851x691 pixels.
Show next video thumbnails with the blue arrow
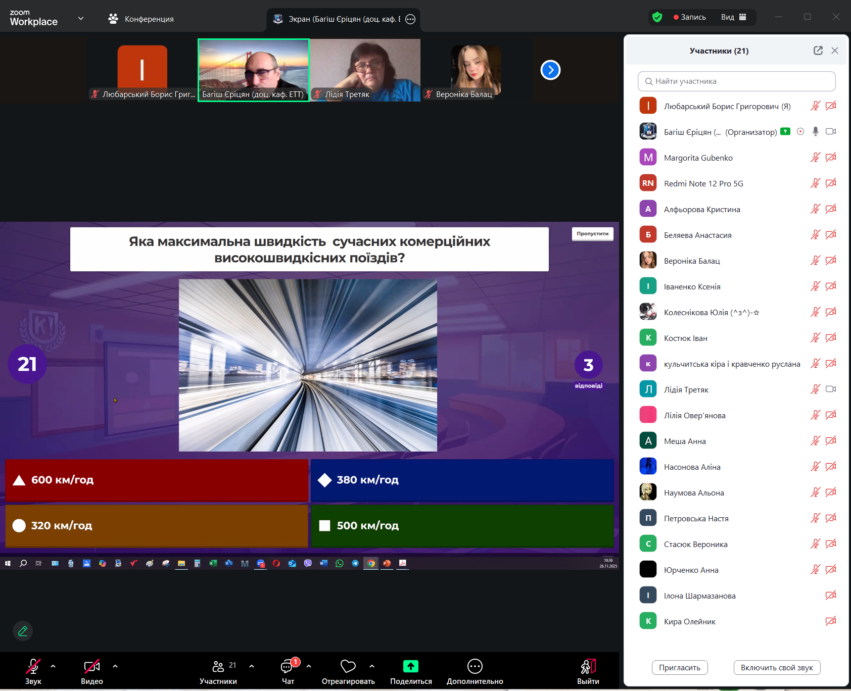click(550, 70)
